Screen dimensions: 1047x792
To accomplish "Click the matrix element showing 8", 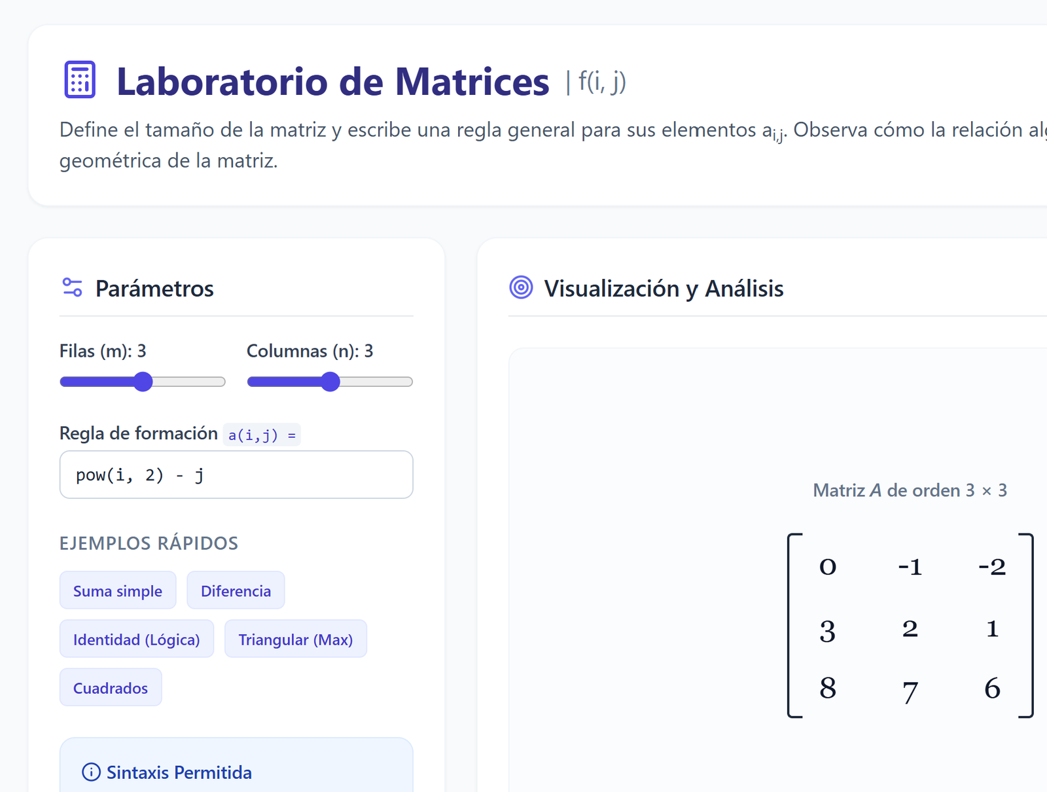I will click(x=827, y=689).
